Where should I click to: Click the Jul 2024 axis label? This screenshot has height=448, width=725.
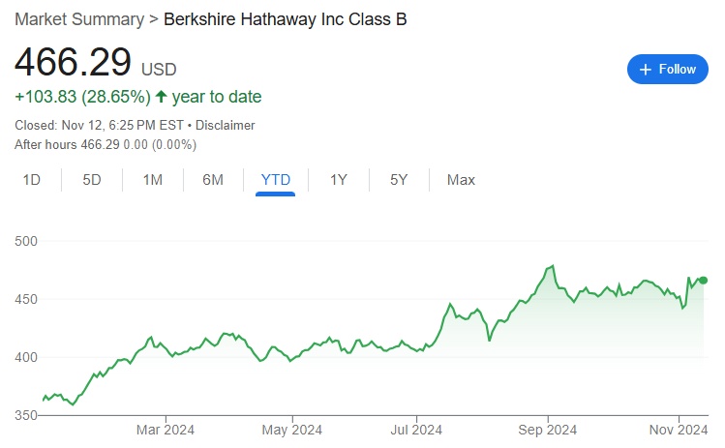(418, 429)
